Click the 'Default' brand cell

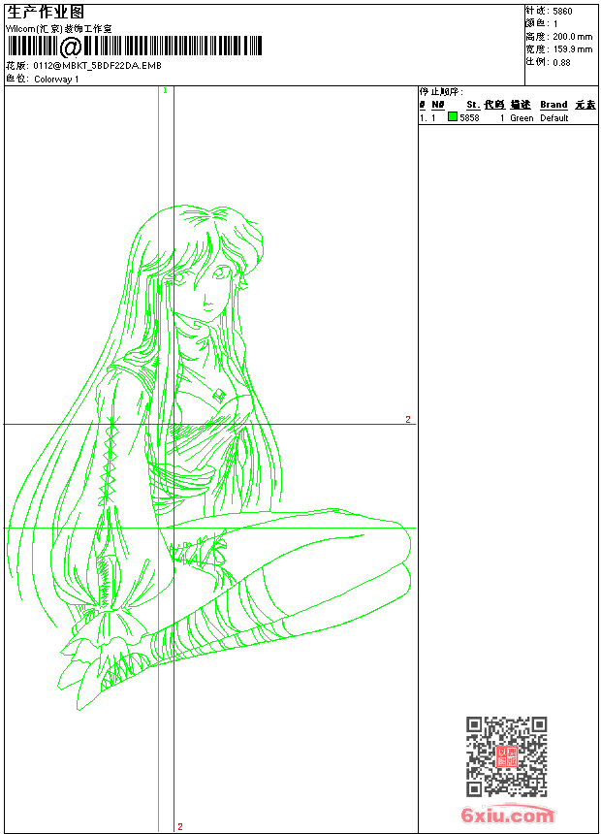[x=554, y=118]
